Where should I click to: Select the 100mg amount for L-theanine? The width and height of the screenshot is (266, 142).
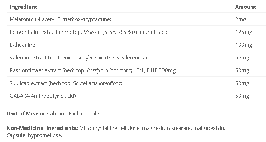pos(243,45)
